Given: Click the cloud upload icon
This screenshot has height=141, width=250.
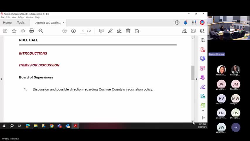Looking at the screenshot, I should [x=23, y=31].
